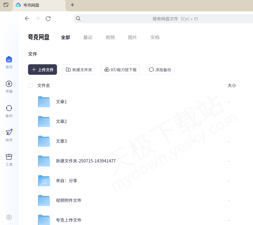This screenshot has width=253, height=225.
Task: Click the 文章2 folder icon
Action: (x=44, y=121)
